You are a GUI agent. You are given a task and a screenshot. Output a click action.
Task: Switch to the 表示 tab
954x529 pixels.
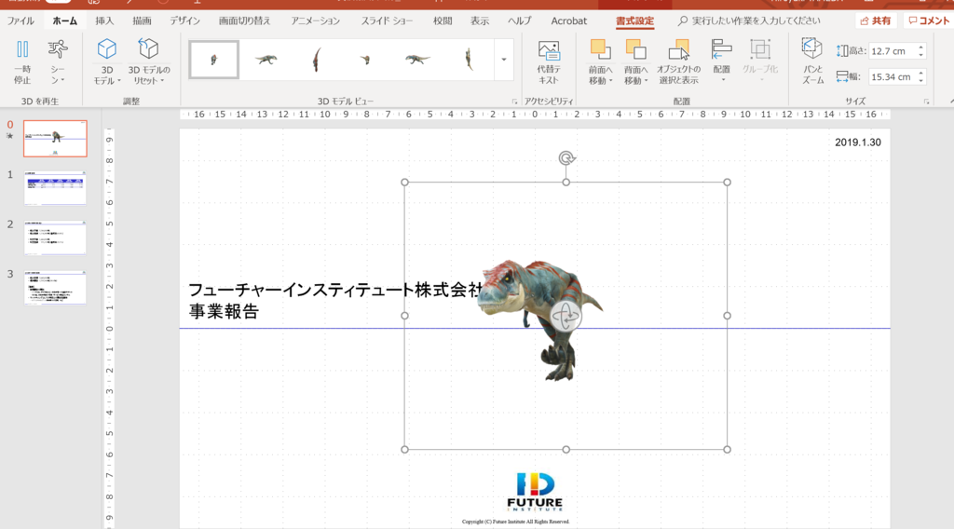(480, 20)
